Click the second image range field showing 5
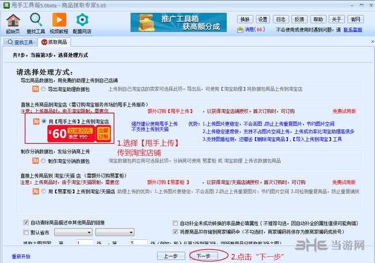This screenshot has width=375, height=263. click(138, 242)
